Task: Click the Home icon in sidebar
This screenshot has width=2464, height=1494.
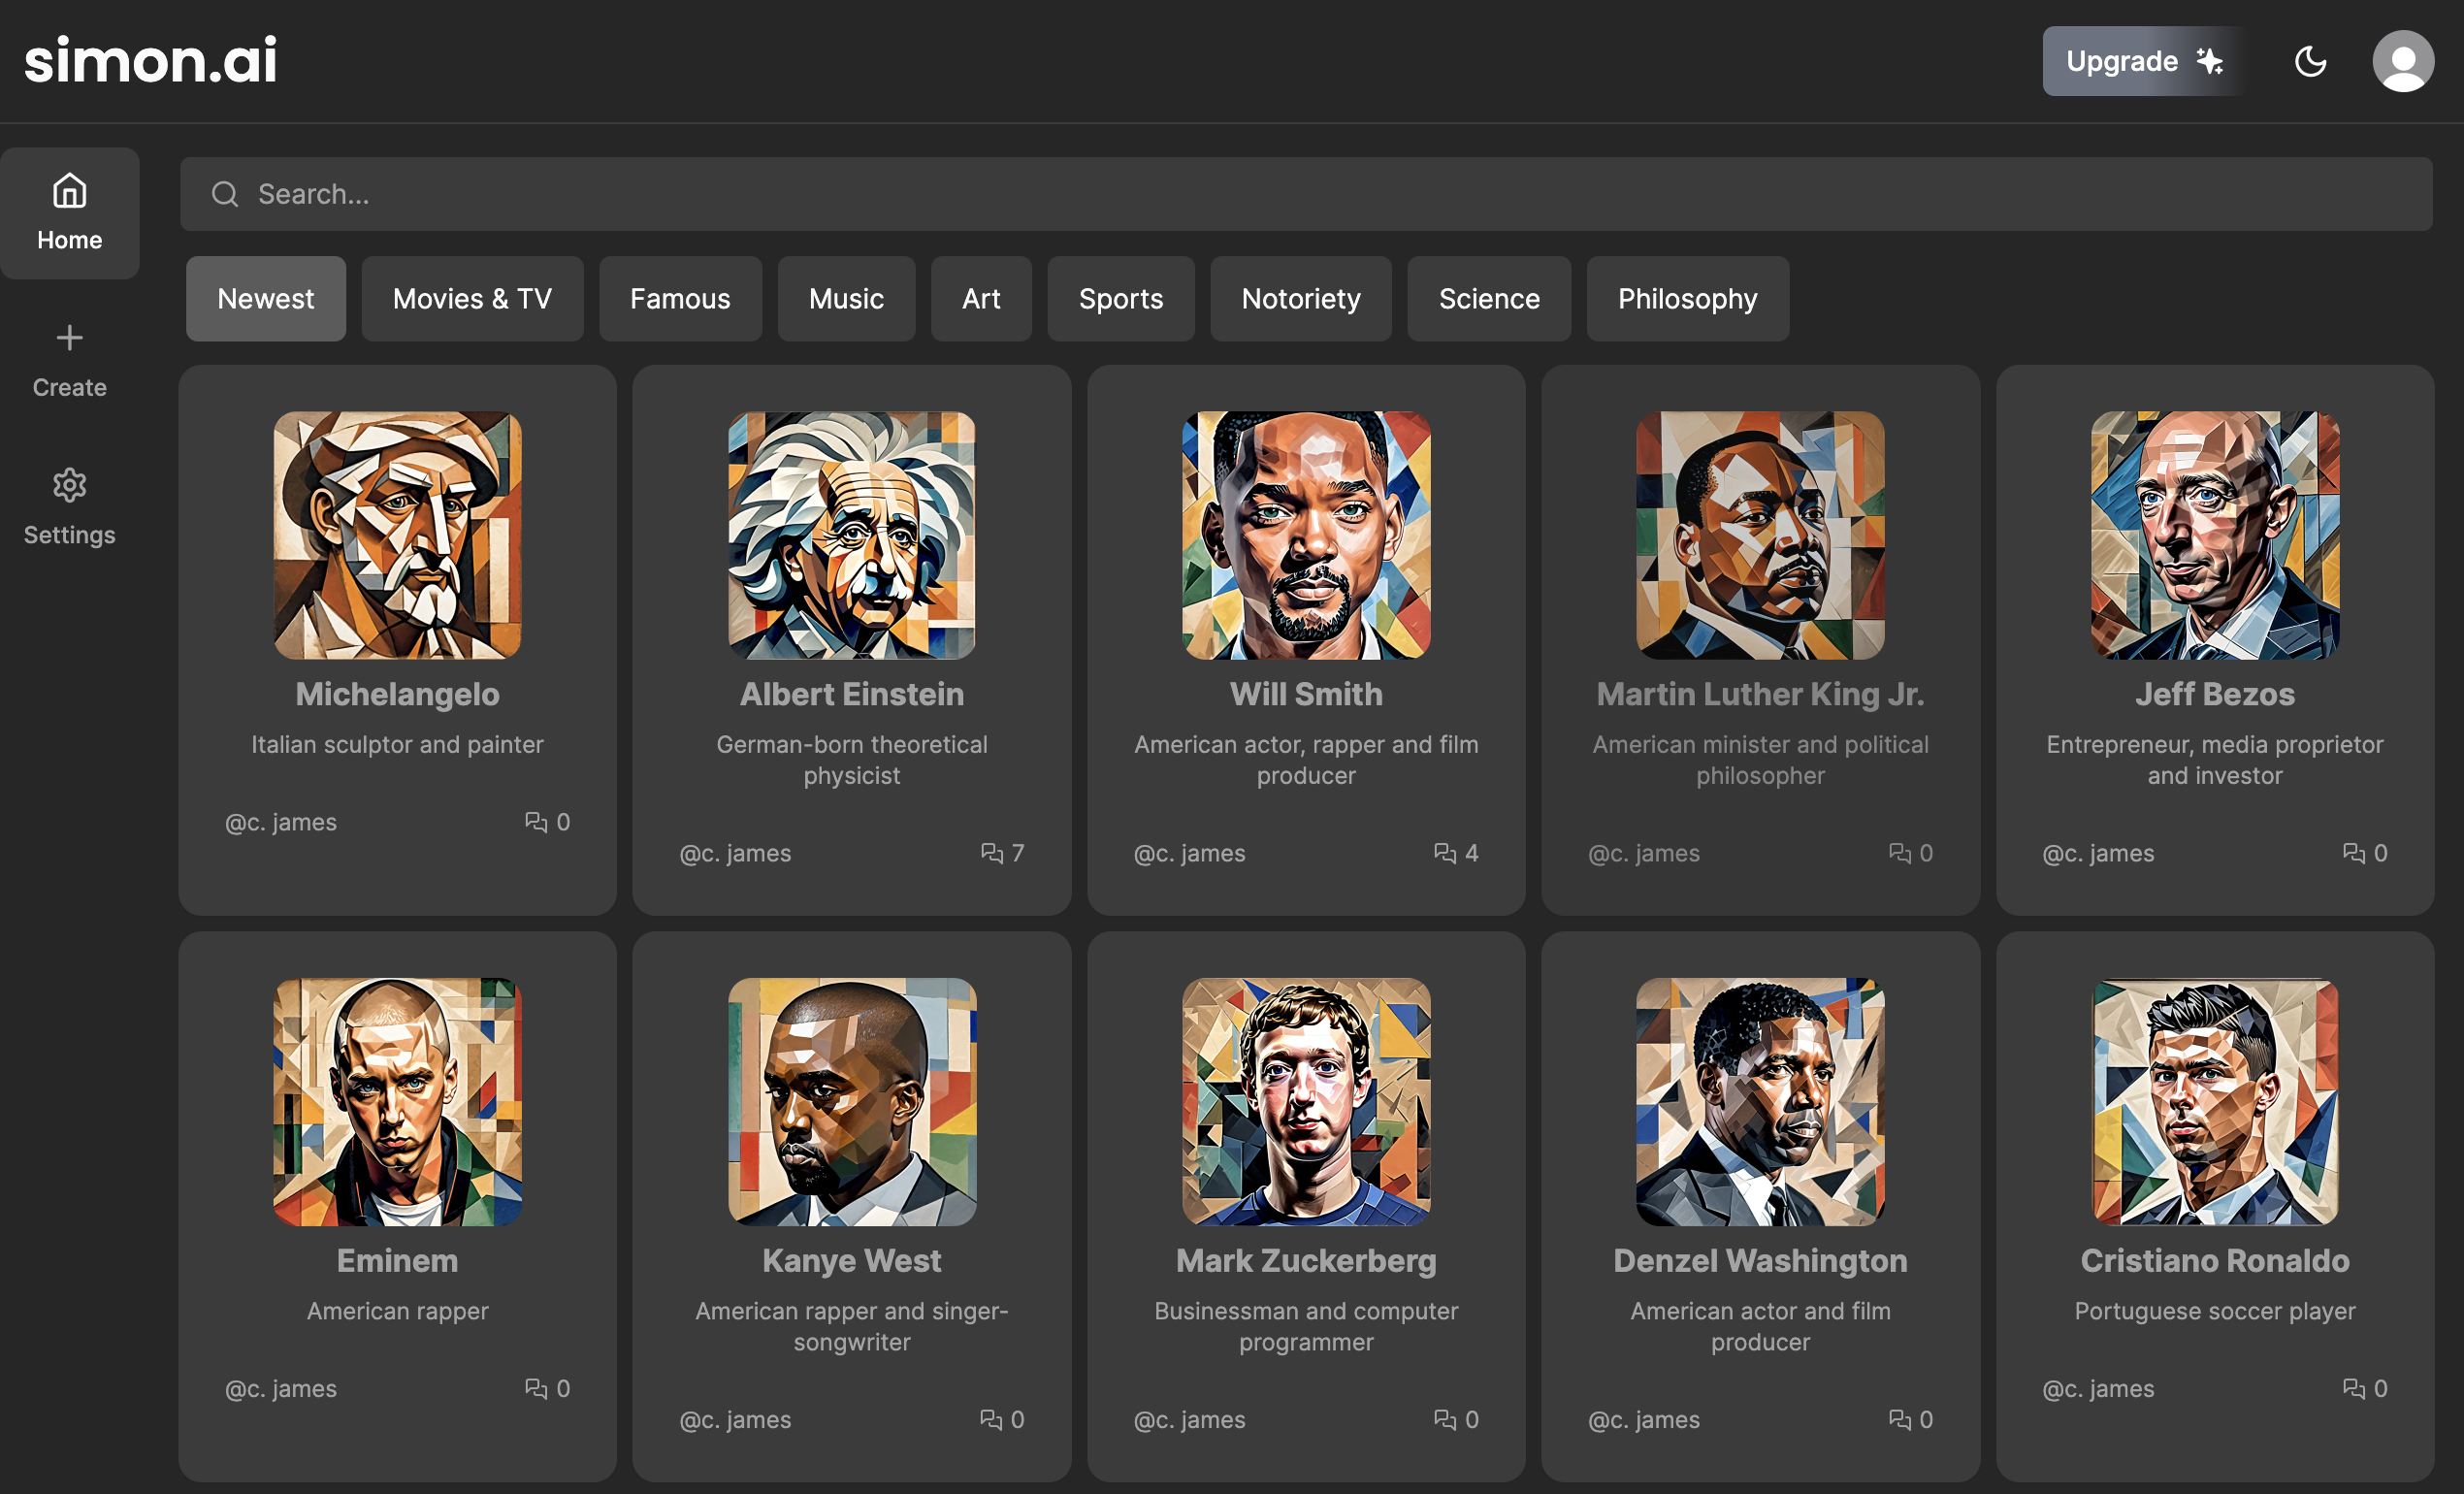Action: tap(69, 191)
